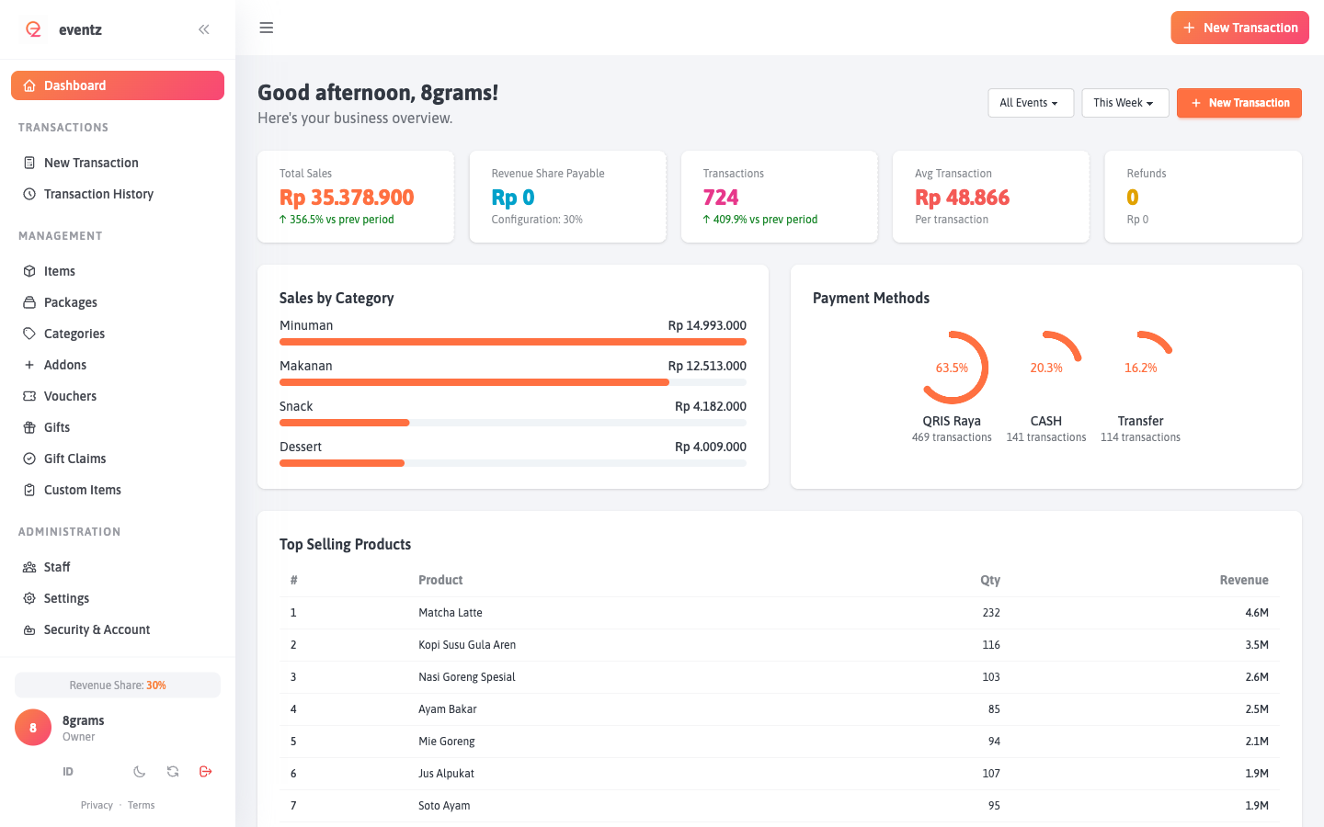Click the Items box icon
The image size is (1324, 827).
click(x=29, y=271)
